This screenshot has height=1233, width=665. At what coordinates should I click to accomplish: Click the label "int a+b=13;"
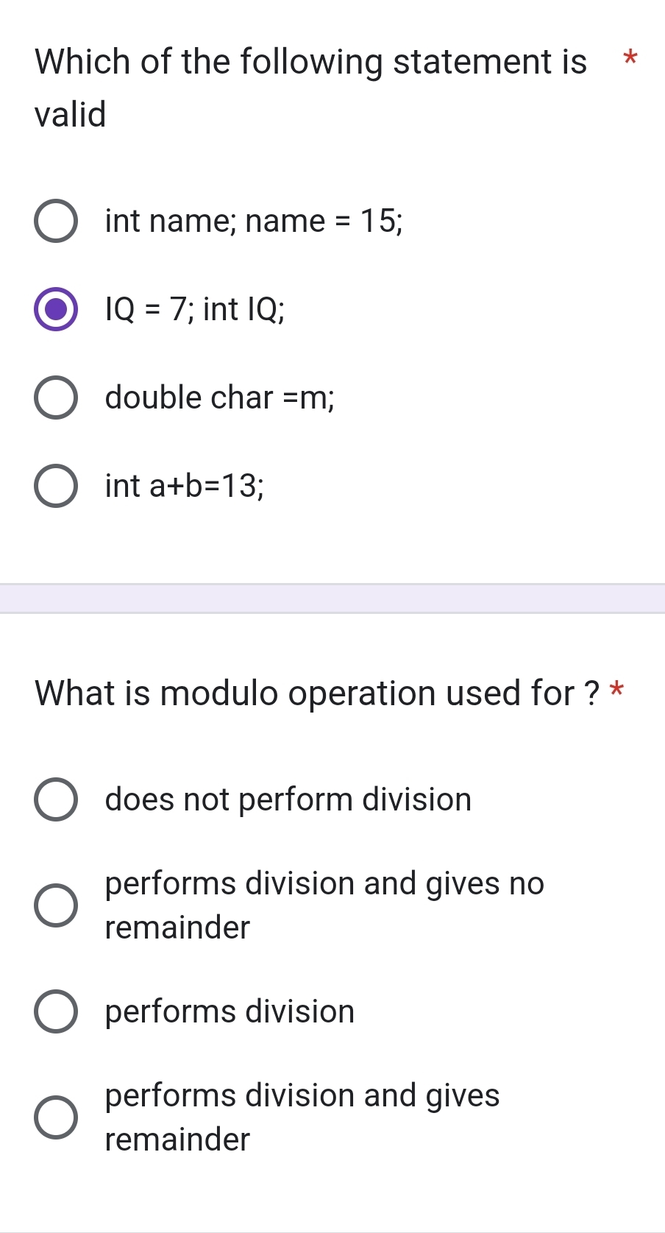coord(184,486)
